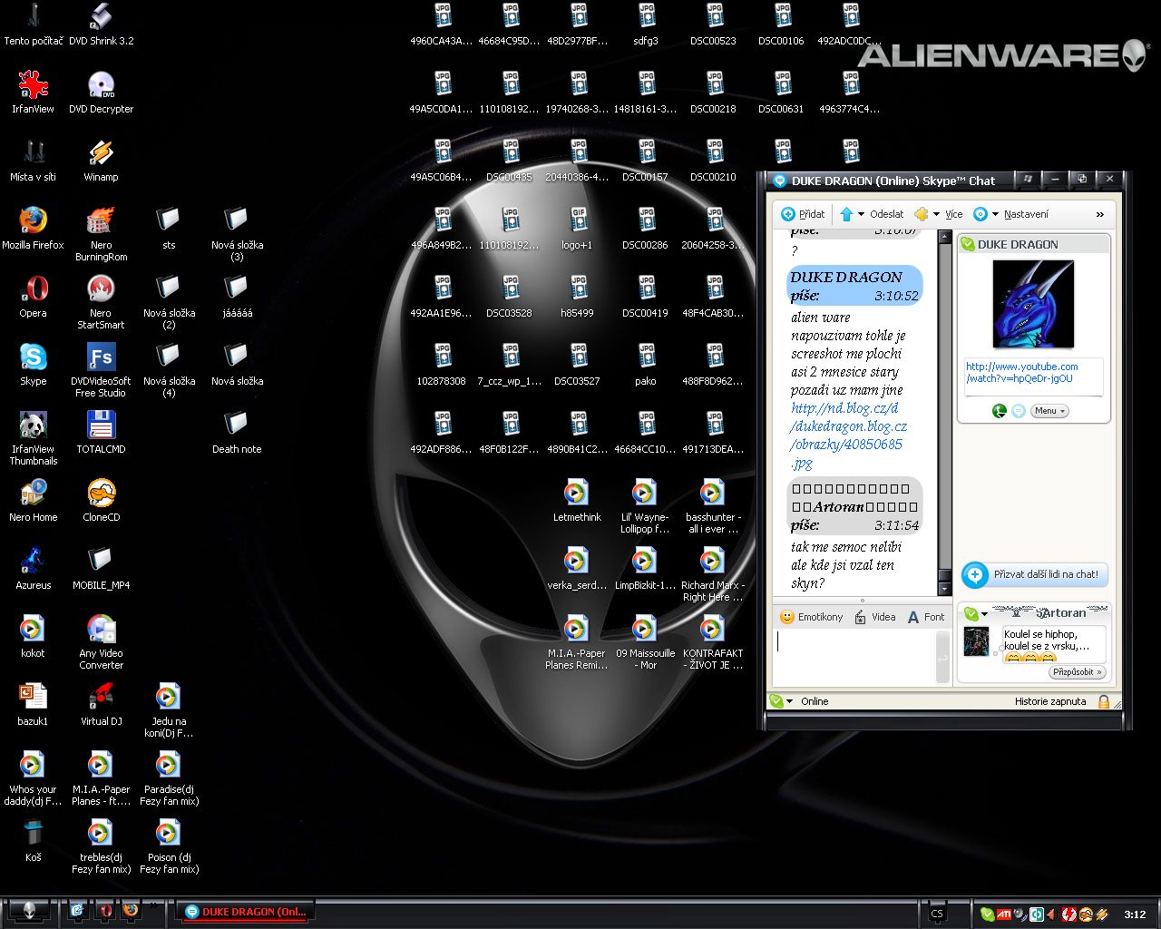The image size is (1161, 929).
Task: Click Artoran's small avatar thumbnail
Action: point(976,641)
